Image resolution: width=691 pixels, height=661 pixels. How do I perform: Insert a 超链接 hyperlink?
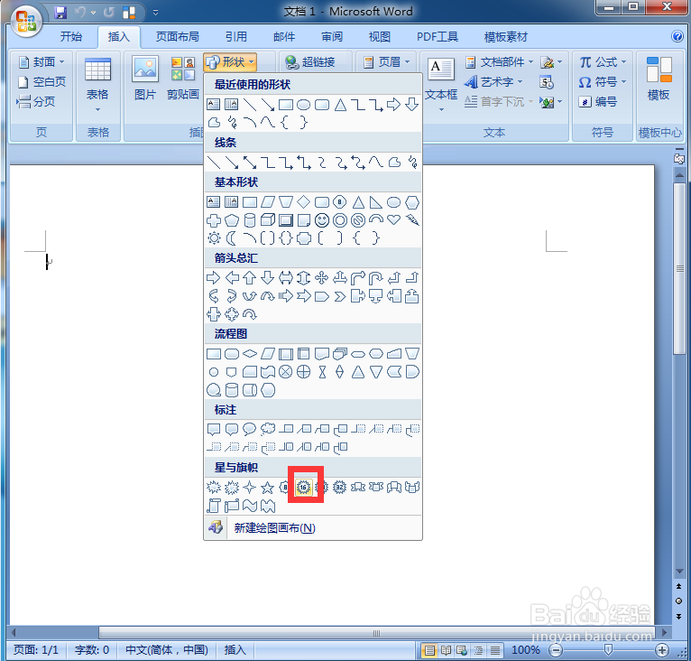pyautogui.click(x=310, y=62)
